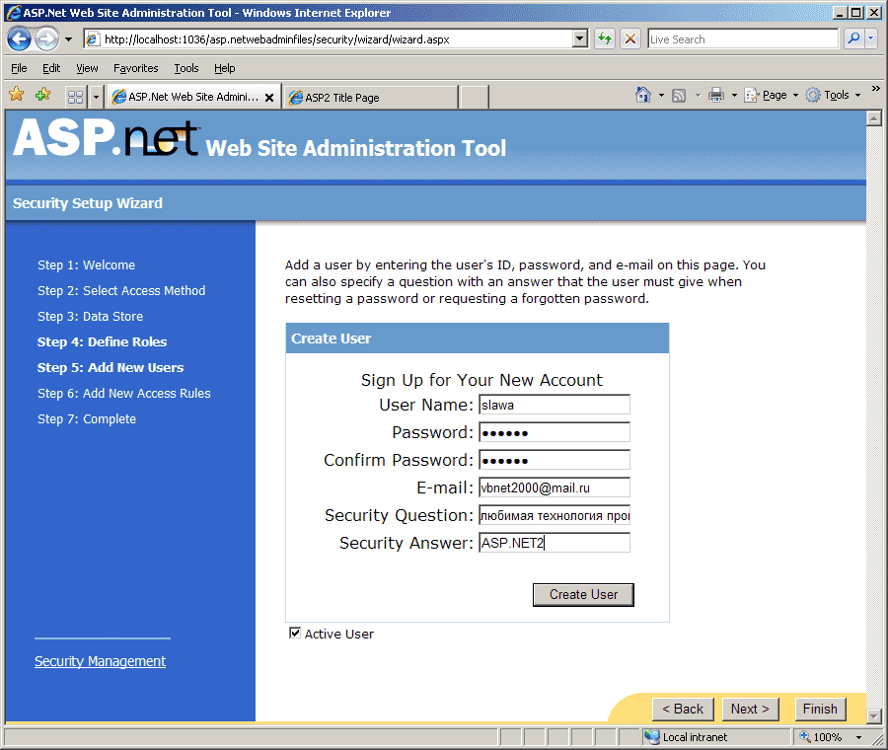Open a new blank tab
888x750 pixels.
tap(474, 98)
